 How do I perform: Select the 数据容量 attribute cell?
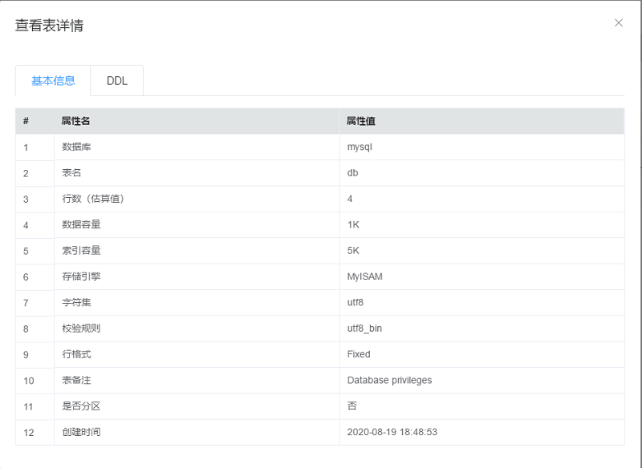click(x=197, y=225)
